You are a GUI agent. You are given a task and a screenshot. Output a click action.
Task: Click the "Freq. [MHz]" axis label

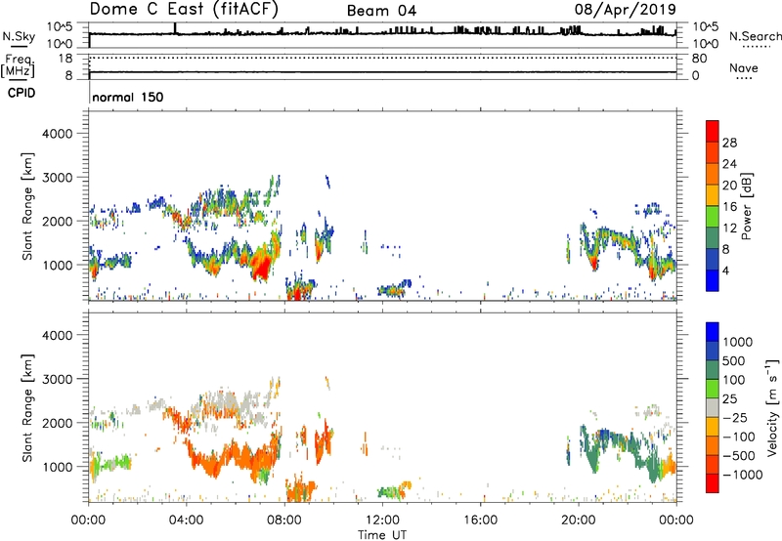click(18, 66)
